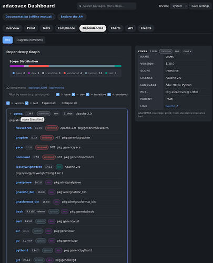Select the gnatdoc_bin dependency
The width and height of the screenshot is (213, 263).
[25, 192]
